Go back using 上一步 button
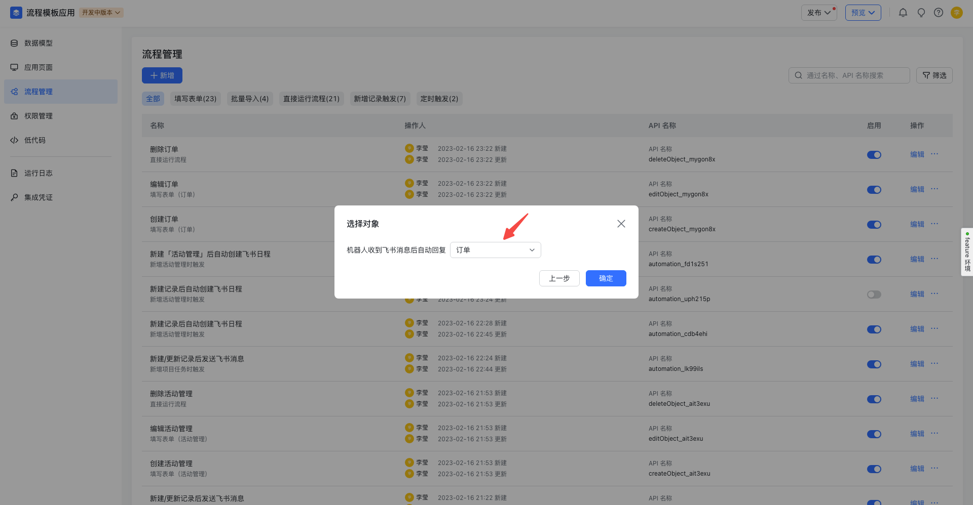The width and height of the screenshot is (973, 505). point(559,278)
